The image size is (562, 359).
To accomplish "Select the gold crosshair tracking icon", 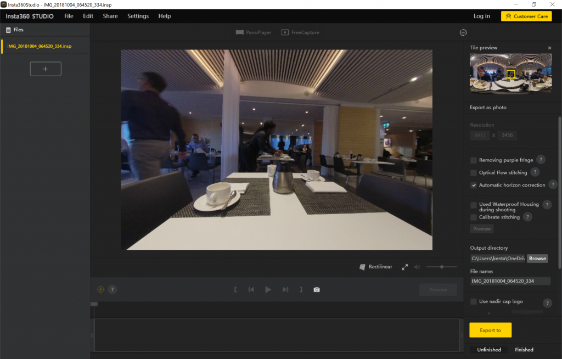I will coord(100,289).
